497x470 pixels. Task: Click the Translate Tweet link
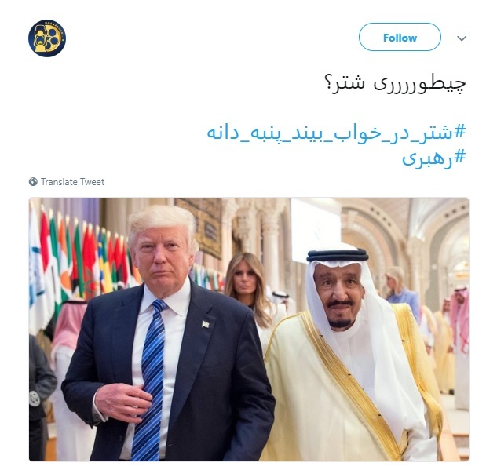pyautogui.click(x=72, y=182)
